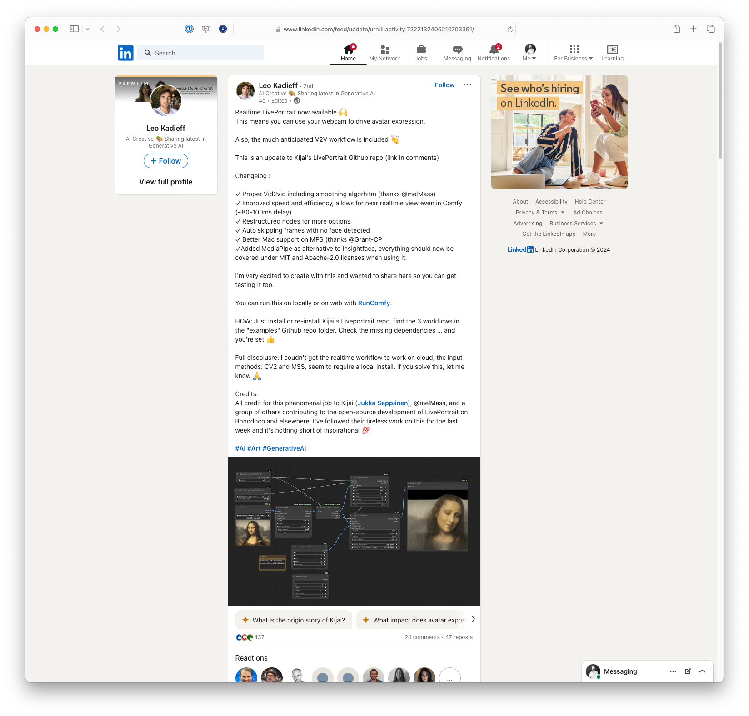Select the Home tab
Viewport: 749px width, 716px height.
(348, 53)
